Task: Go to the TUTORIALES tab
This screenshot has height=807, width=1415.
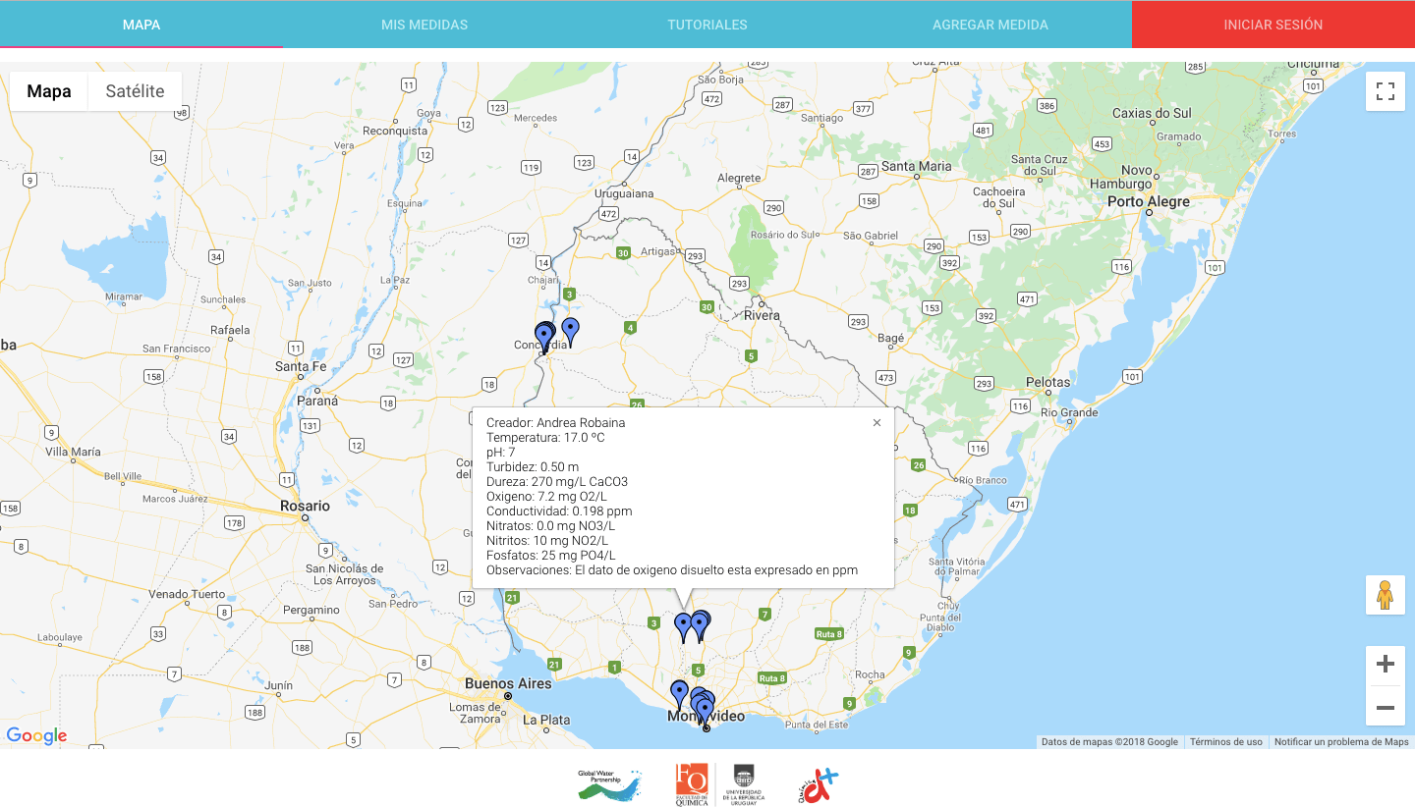Action: point(707,25)
